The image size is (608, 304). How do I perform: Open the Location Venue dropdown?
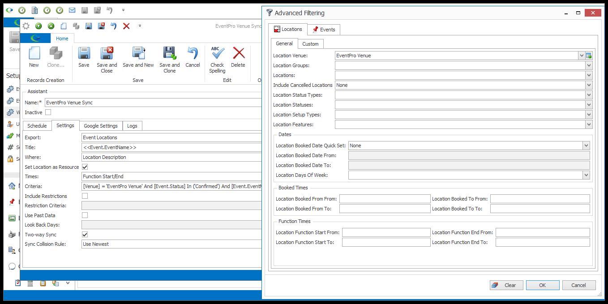[582, 56]
